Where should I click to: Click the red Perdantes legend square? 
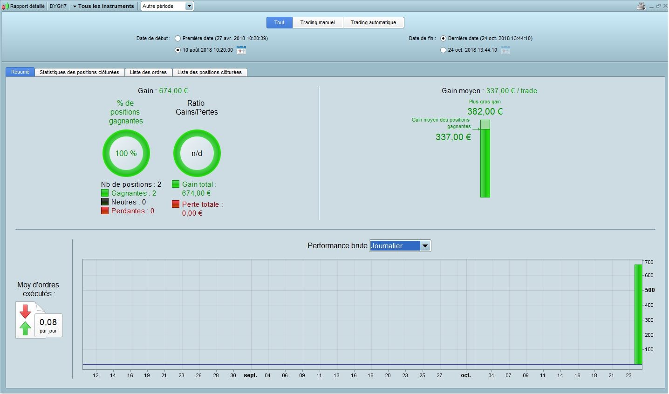tap(105, 211)
